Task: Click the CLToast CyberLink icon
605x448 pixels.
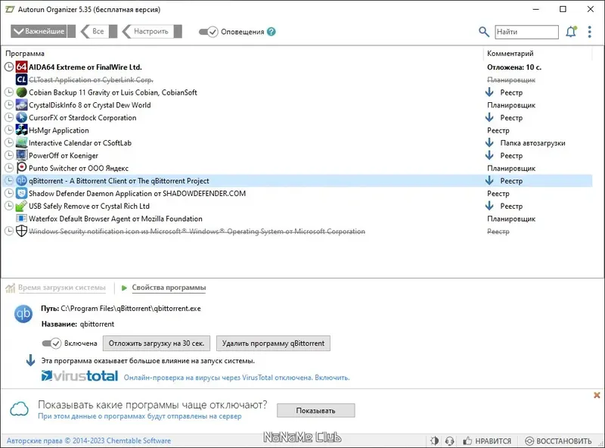Action: tap(22, 79)
